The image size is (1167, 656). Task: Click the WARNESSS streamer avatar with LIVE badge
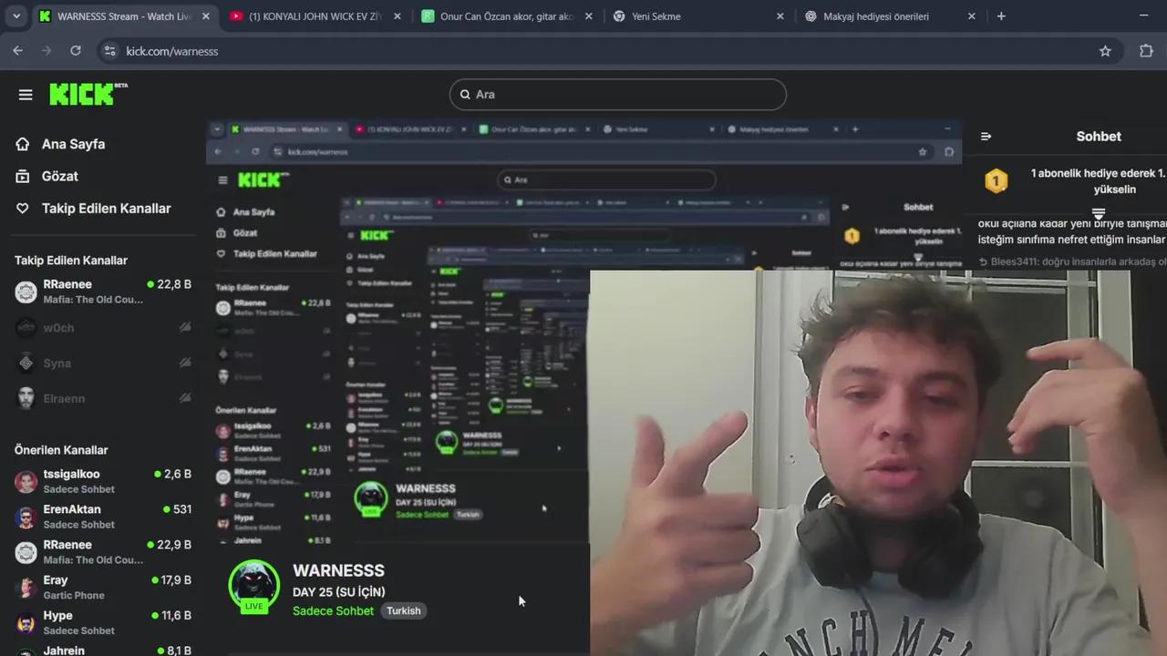pos(253,587)
